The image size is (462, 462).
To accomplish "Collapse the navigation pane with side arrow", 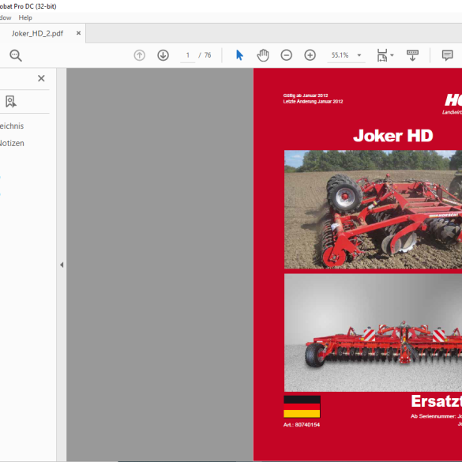I will tap(62, 265).
